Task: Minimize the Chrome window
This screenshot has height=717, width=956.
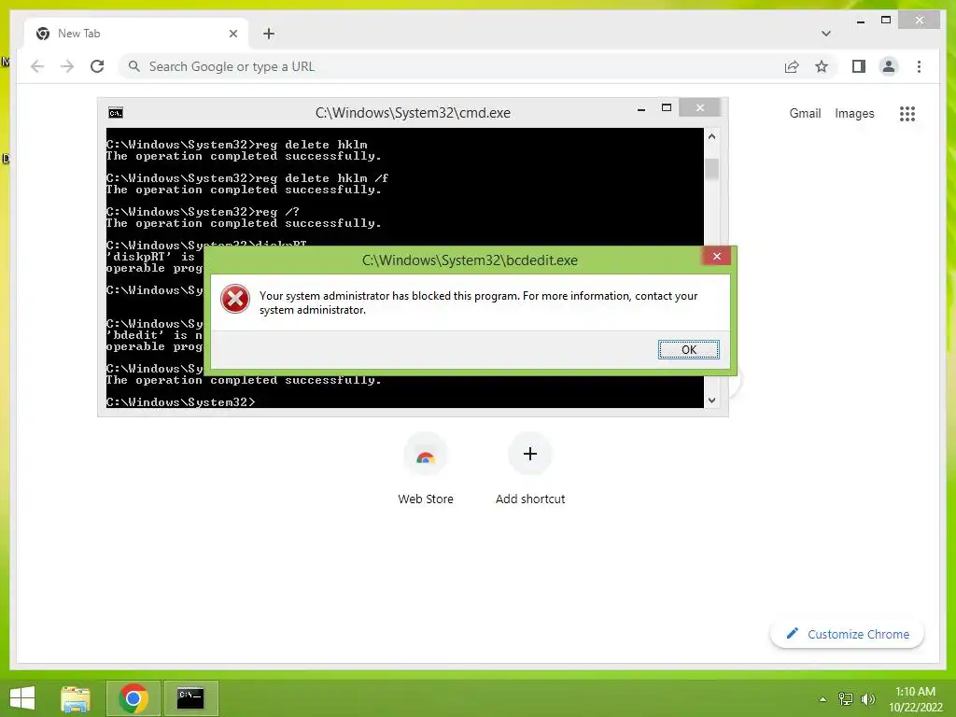Action: pyautogui.click(x=860, y=21)
